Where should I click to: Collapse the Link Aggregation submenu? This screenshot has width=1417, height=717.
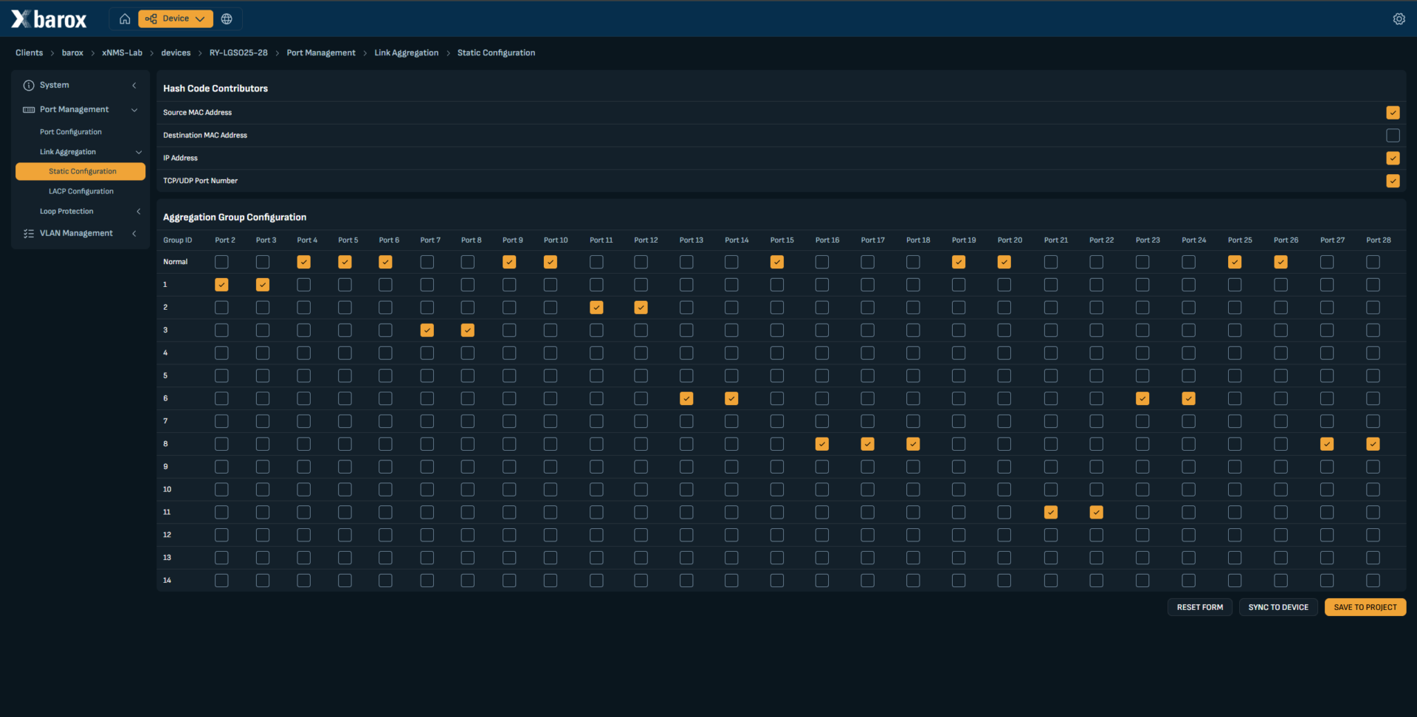139,152
